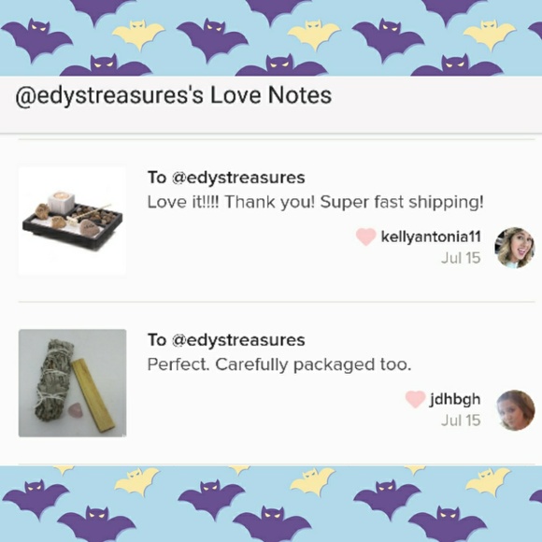The width and height of the screenshot is (542, 542).
Task: Open the zen garden listing thumbnail
Action: (x=72, y=221)
